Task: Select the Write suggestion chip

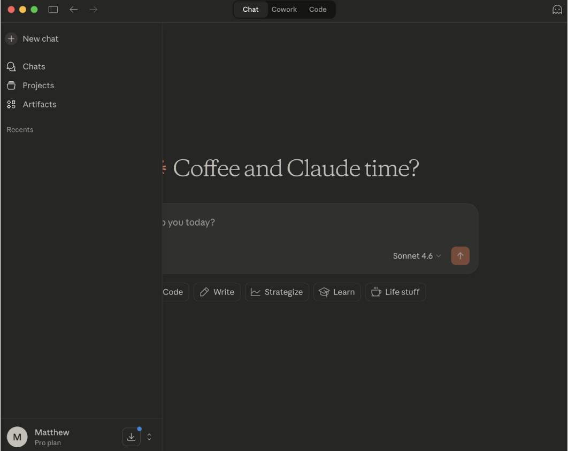Action: tap(217, 292)
